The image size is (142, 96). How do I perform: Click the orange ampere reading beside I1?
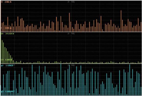[8, 2]
